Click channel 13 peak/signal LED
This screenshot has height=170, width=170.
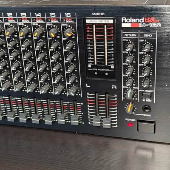pos(20,20)
